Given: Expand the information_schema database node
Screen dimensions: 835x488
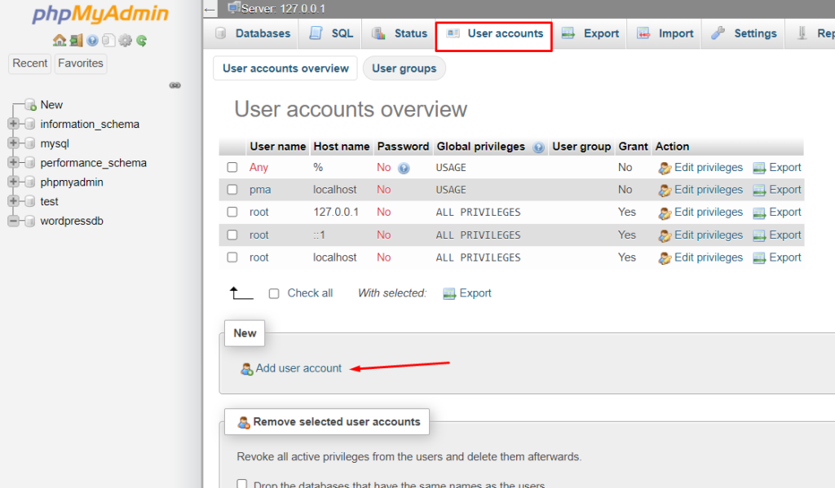Looking at the screenshot, I should click(13, 124).
